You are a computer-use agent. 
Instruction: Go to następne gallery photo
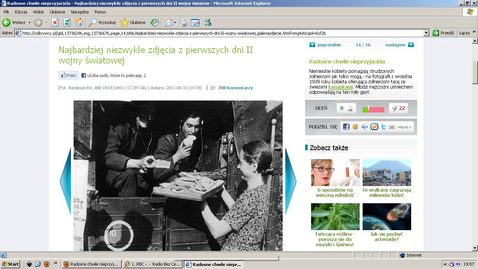point(400,45)
